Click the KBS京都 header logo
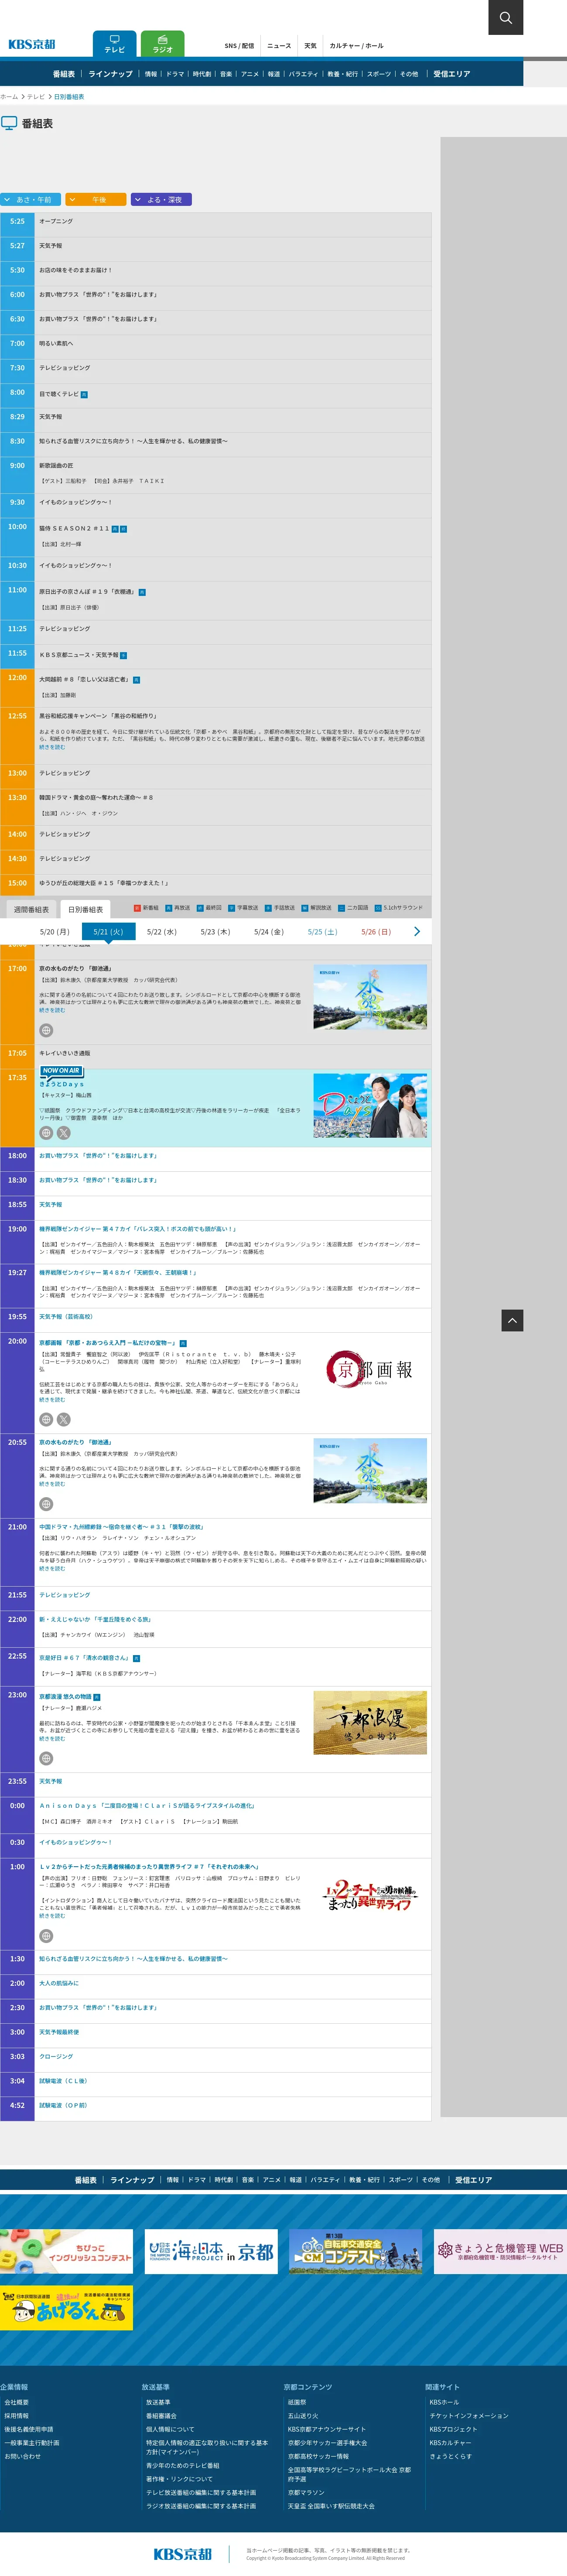The height and width of the screenshot is (2576, 567). [32, 45]
